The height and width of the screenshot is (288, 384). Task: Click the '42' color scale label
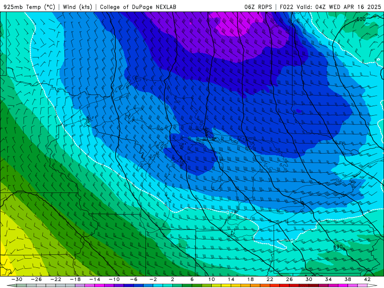coord(367,279)
